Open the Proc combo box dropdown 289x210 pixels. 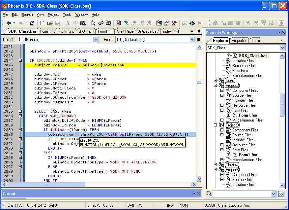[x=192, y=40]
